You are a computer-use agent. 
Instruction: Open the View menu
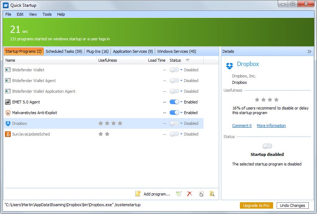pos(33,14)
